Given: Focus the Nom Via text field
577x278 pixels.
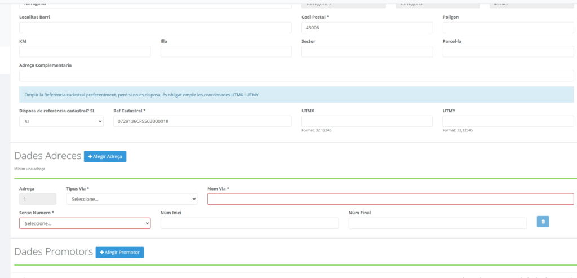Looking at the screenshot, I should (390, 199).
